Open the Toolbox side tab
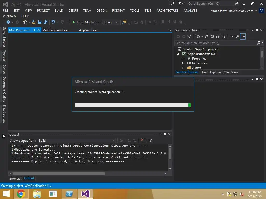Viewport: 266px width, 199px height. tap(4, 56)
